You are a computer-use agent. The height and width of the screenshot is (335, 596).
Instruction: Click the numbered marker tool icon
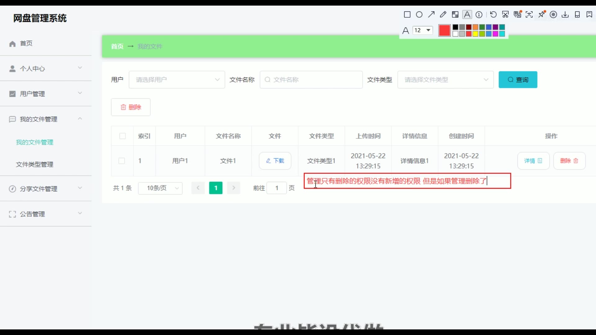pos(479,15)
